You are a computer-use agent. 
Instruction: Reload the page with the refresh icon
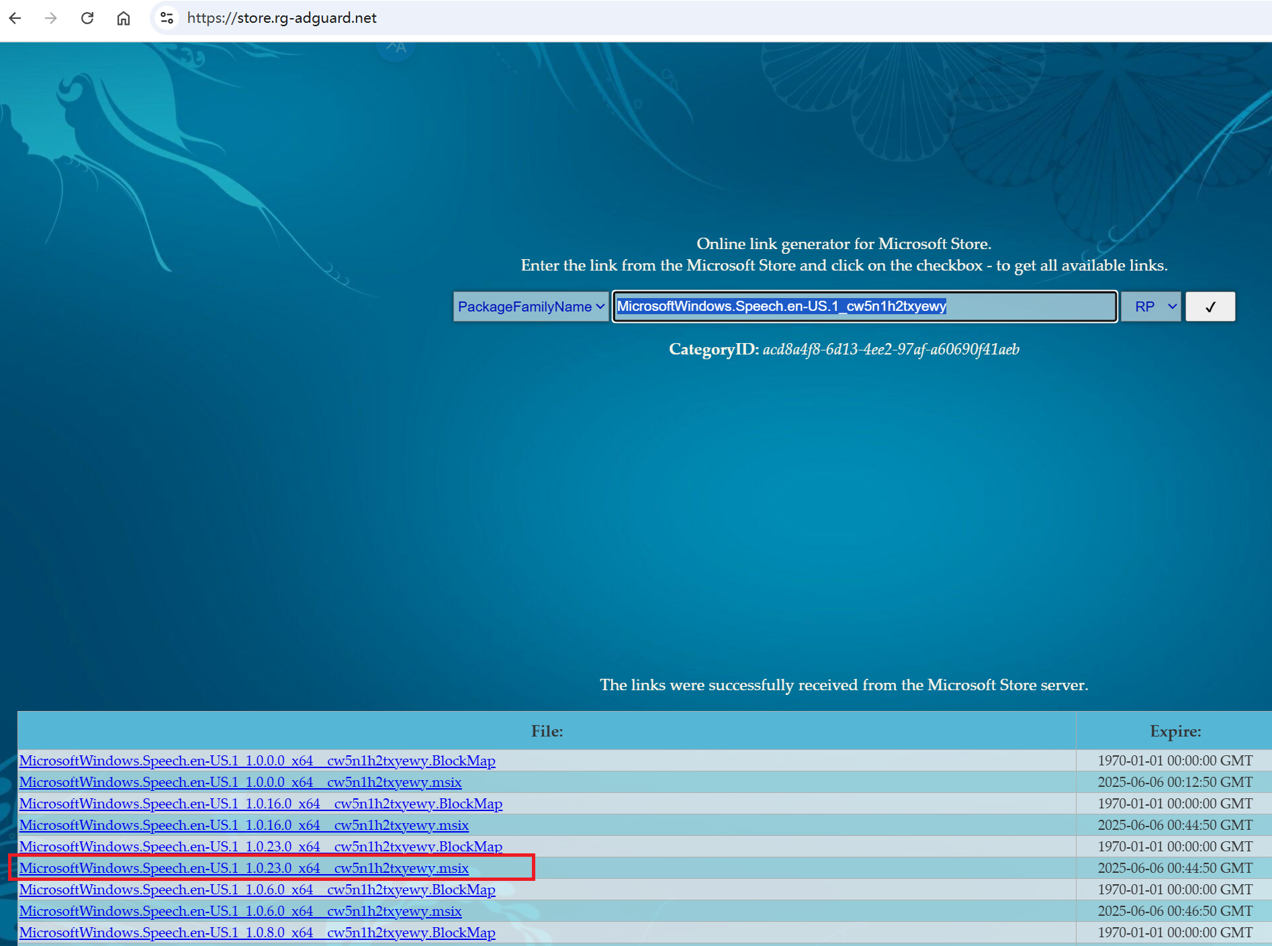87,18
